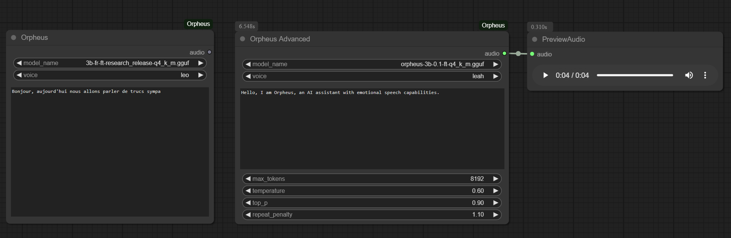Click the French Bonjour text prompt box
The height and width of the screenshot is (238, 731).
pos(110,152)
